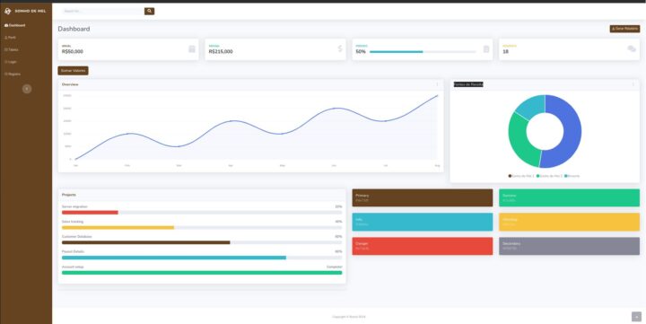Click the teal Payout Details progress bar
Image resolution: width=646 pixels, height=324 pixels.
click(x=174, y=258)
